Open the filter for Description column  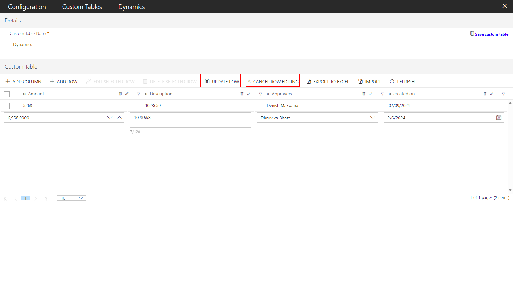coord(260,94)
